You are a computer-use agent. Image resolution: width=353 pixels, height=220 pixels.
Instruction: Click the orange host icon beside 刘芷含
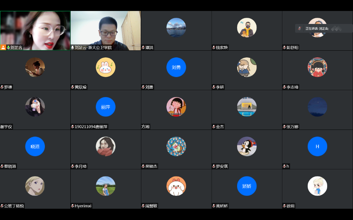3,48
